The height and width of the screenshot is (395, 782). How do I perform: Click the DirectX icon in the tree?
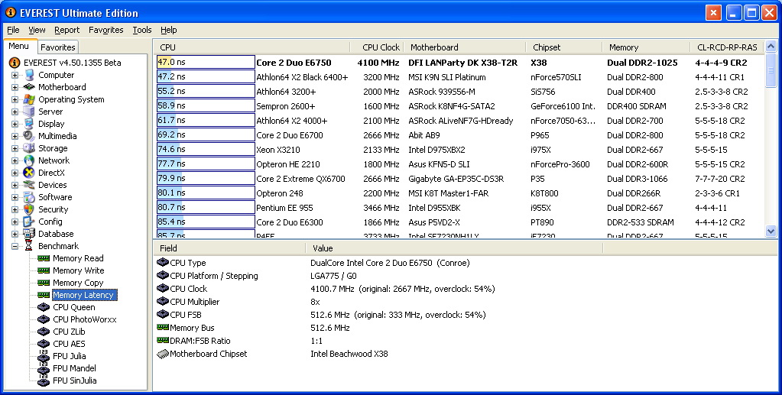29,173
